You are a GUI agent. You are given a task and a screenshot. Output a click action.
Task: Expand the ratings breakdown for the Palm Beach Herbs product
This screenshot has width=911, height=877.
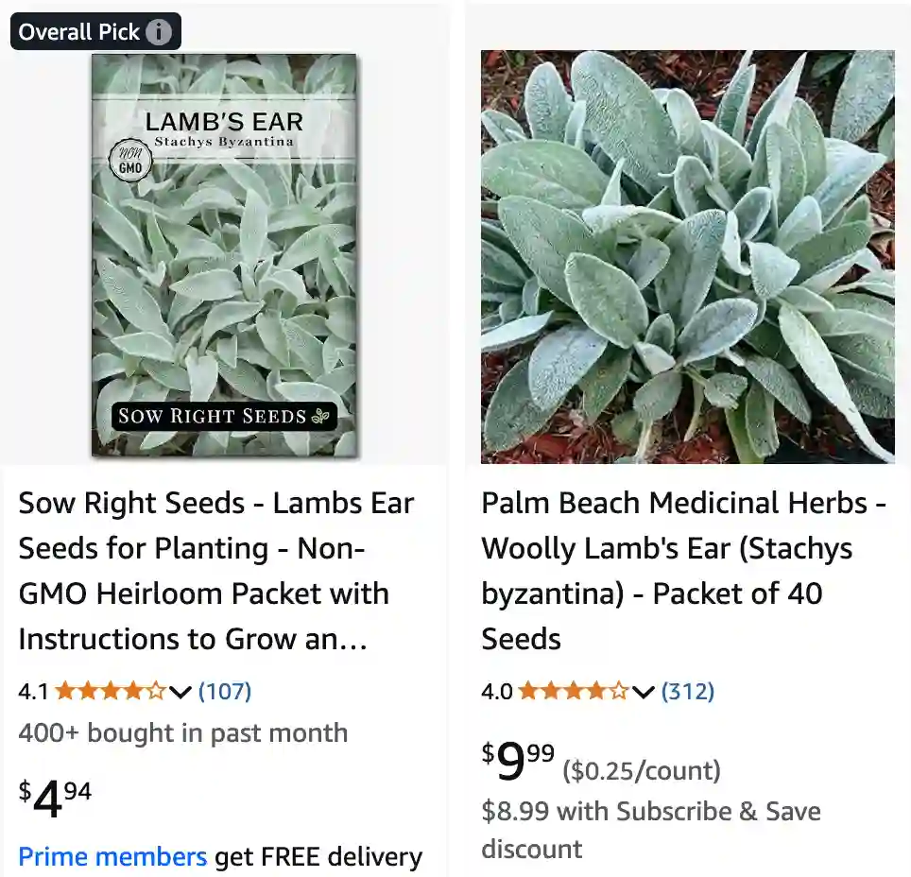(x=643, y=693)
